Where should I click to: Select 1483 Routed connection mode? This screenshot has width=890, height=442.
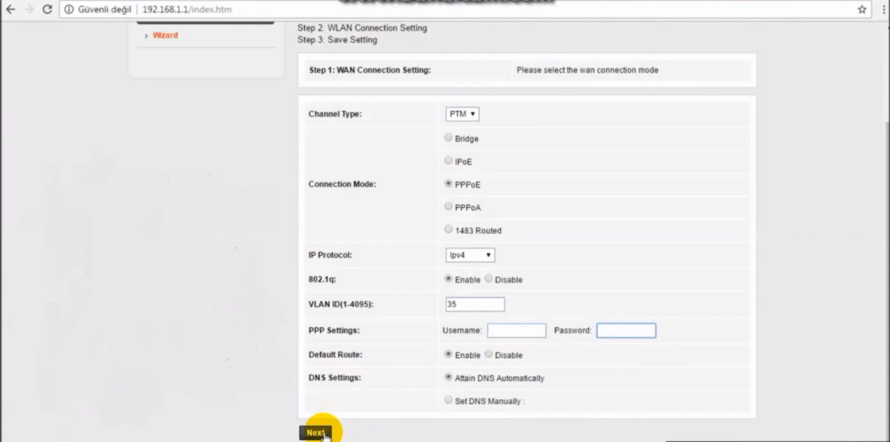[x=448, y=229]
